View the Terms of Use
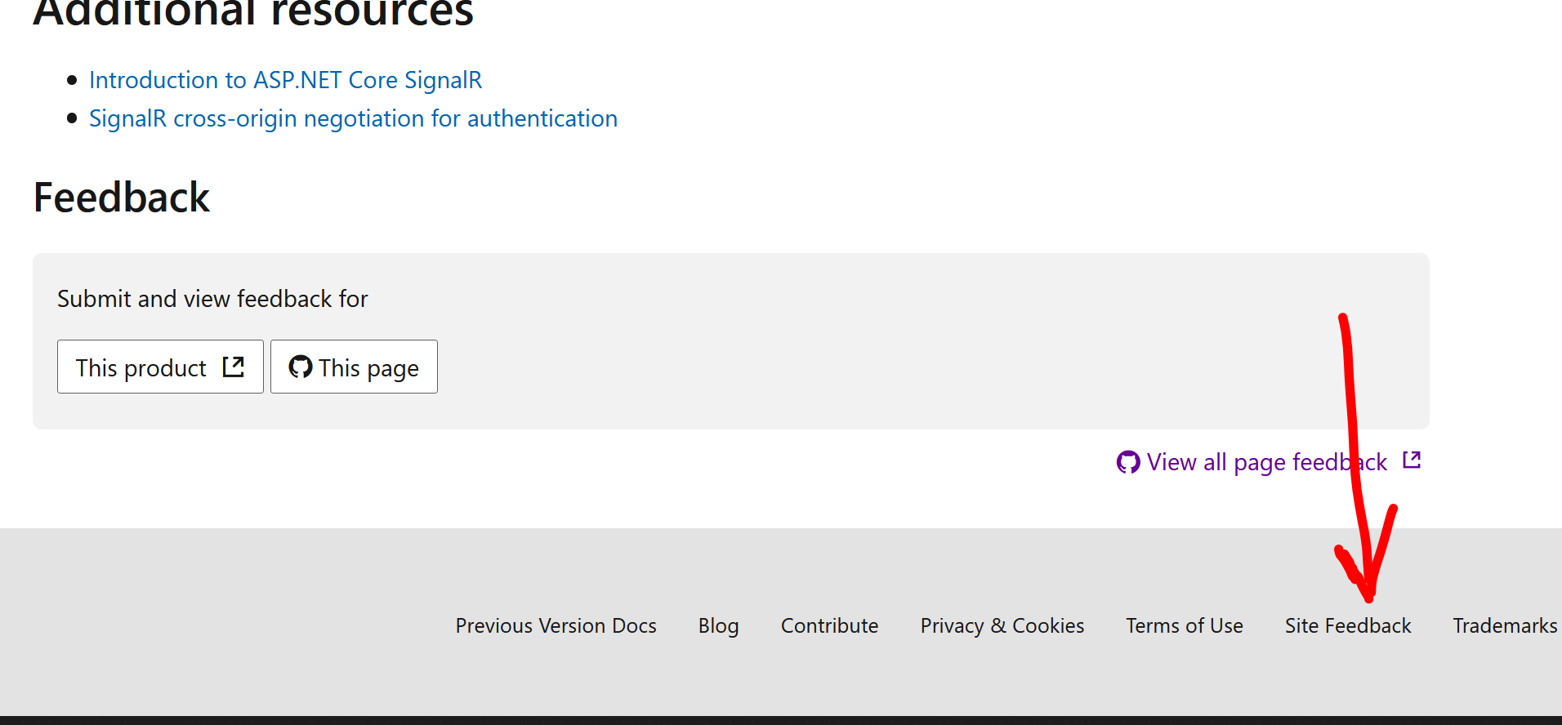1562x725 pixels. 1184,625
